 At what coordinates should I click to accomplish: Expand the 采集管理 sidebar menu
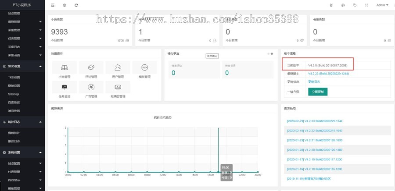coord(40,30)
